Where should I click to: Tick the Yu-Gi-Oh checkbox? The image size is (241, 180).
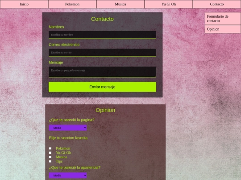(x=50, y=152)
